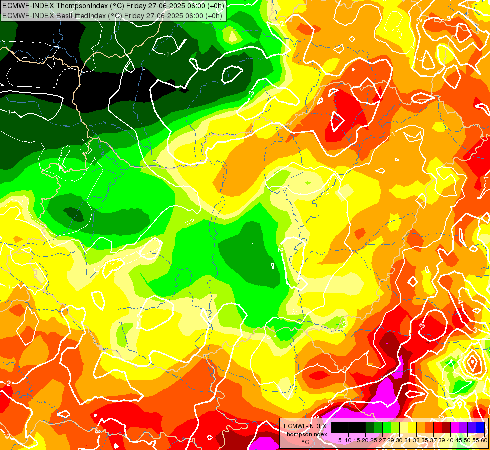
Task: Click the violet 50–55 legend swatch
Action: click(472, 427)
